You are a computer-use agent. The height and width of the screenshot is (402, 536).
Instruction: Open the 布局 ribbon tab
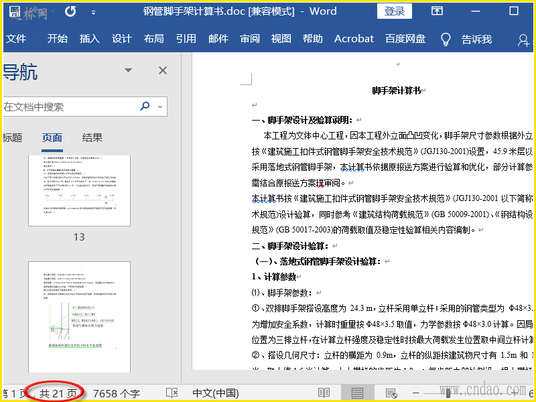[154, 39]
